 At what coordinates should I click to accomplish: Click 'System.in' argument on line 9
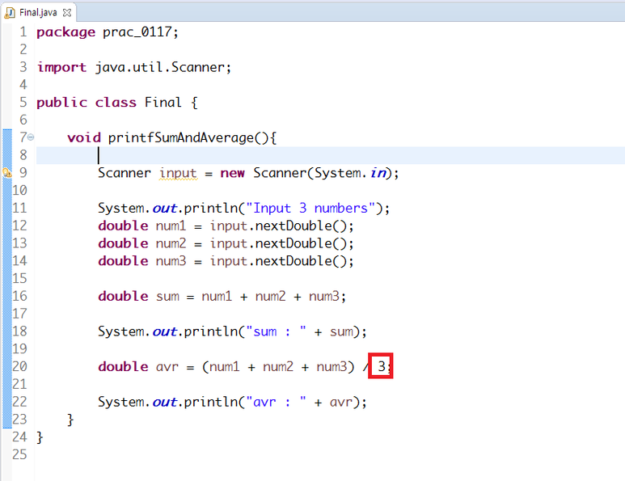350,173
